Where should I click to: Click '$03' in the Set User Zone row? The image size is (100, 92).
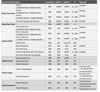point(59,49)
